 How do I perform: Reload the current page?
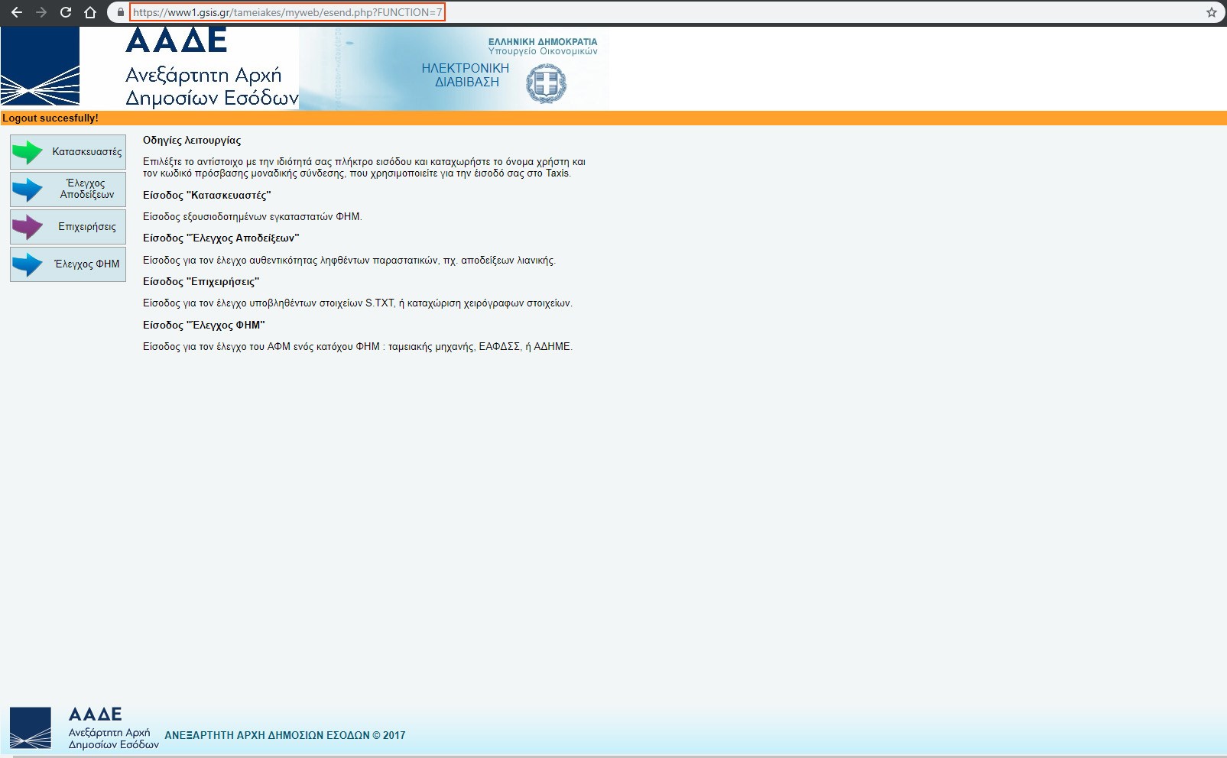pyautogui.click(x=66, y=12)
